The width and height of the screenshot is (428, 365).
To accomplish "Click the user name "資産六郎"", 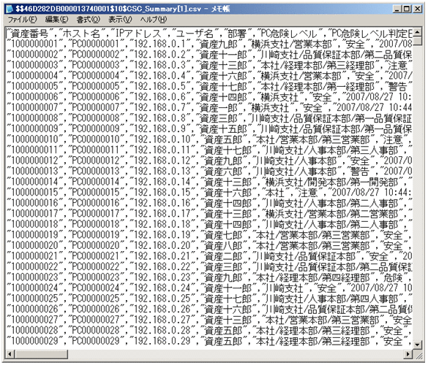I will tap(223, 172).
